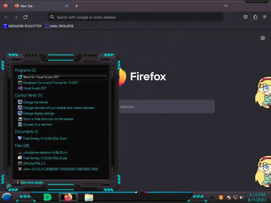Open the MEDIAFIRE ROULETTER bookmark
Viewport: 271px width, 203px height.
(x=22, y=26)
